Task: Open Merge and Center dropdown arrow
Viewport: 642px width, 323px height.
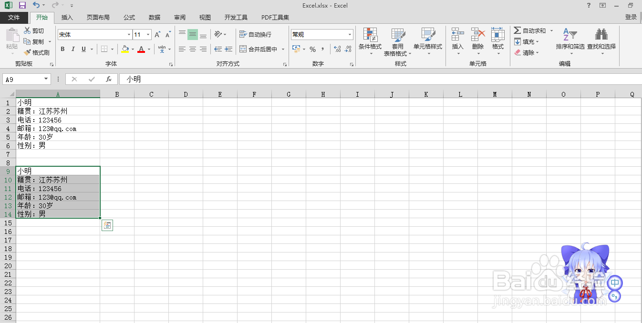Action: (x=283, y=49)
